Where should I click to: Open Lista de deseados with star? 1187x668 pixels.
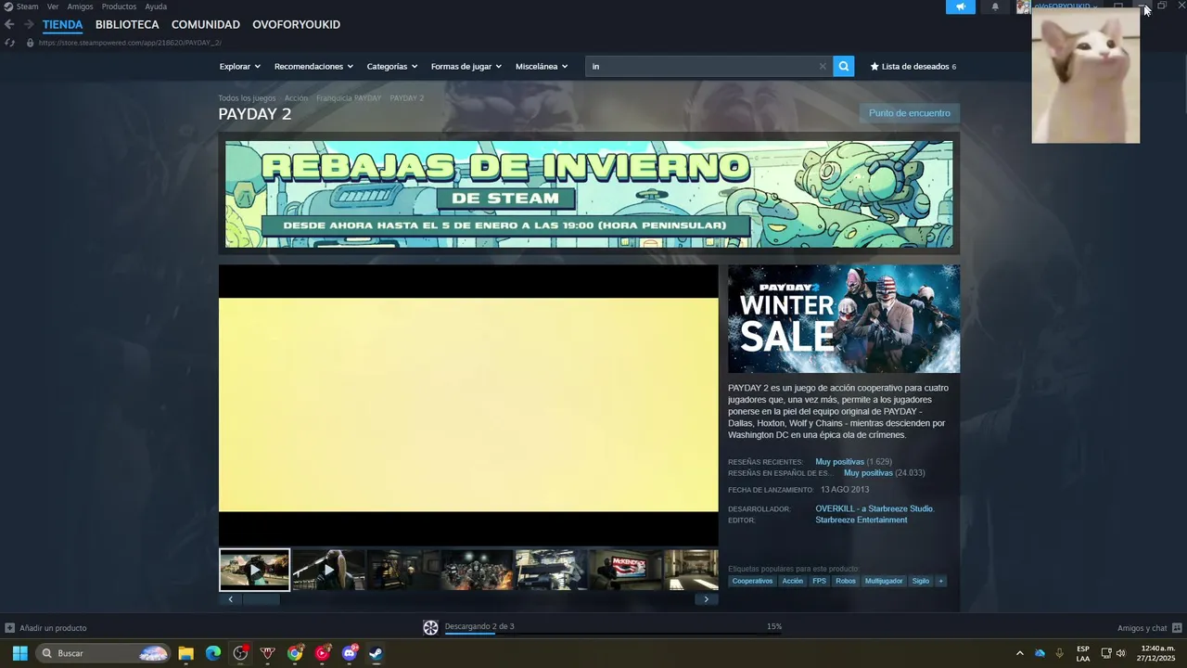tap(913, 67)
